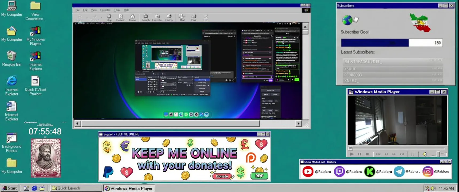Open the Favorites toolbar button

157,18
